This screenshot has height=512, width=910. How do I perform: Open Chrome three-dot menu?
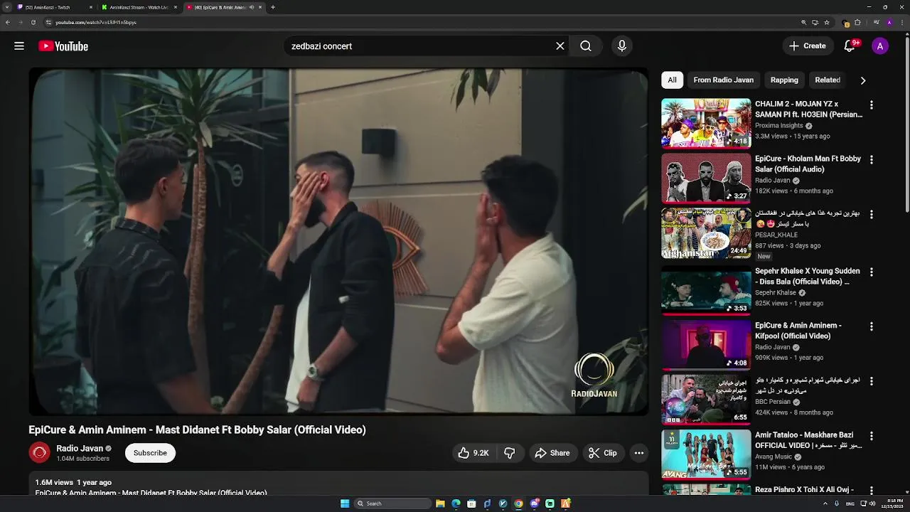coord(903,22)
